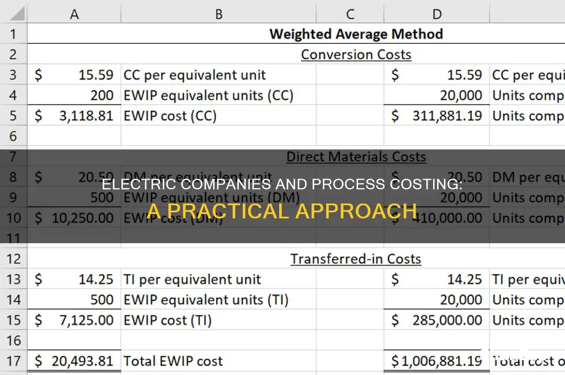Image resolution: width=565 pixels, height=375 pixels.
Task: Select cell D3 showing 15.59
Action: [437, 75]
